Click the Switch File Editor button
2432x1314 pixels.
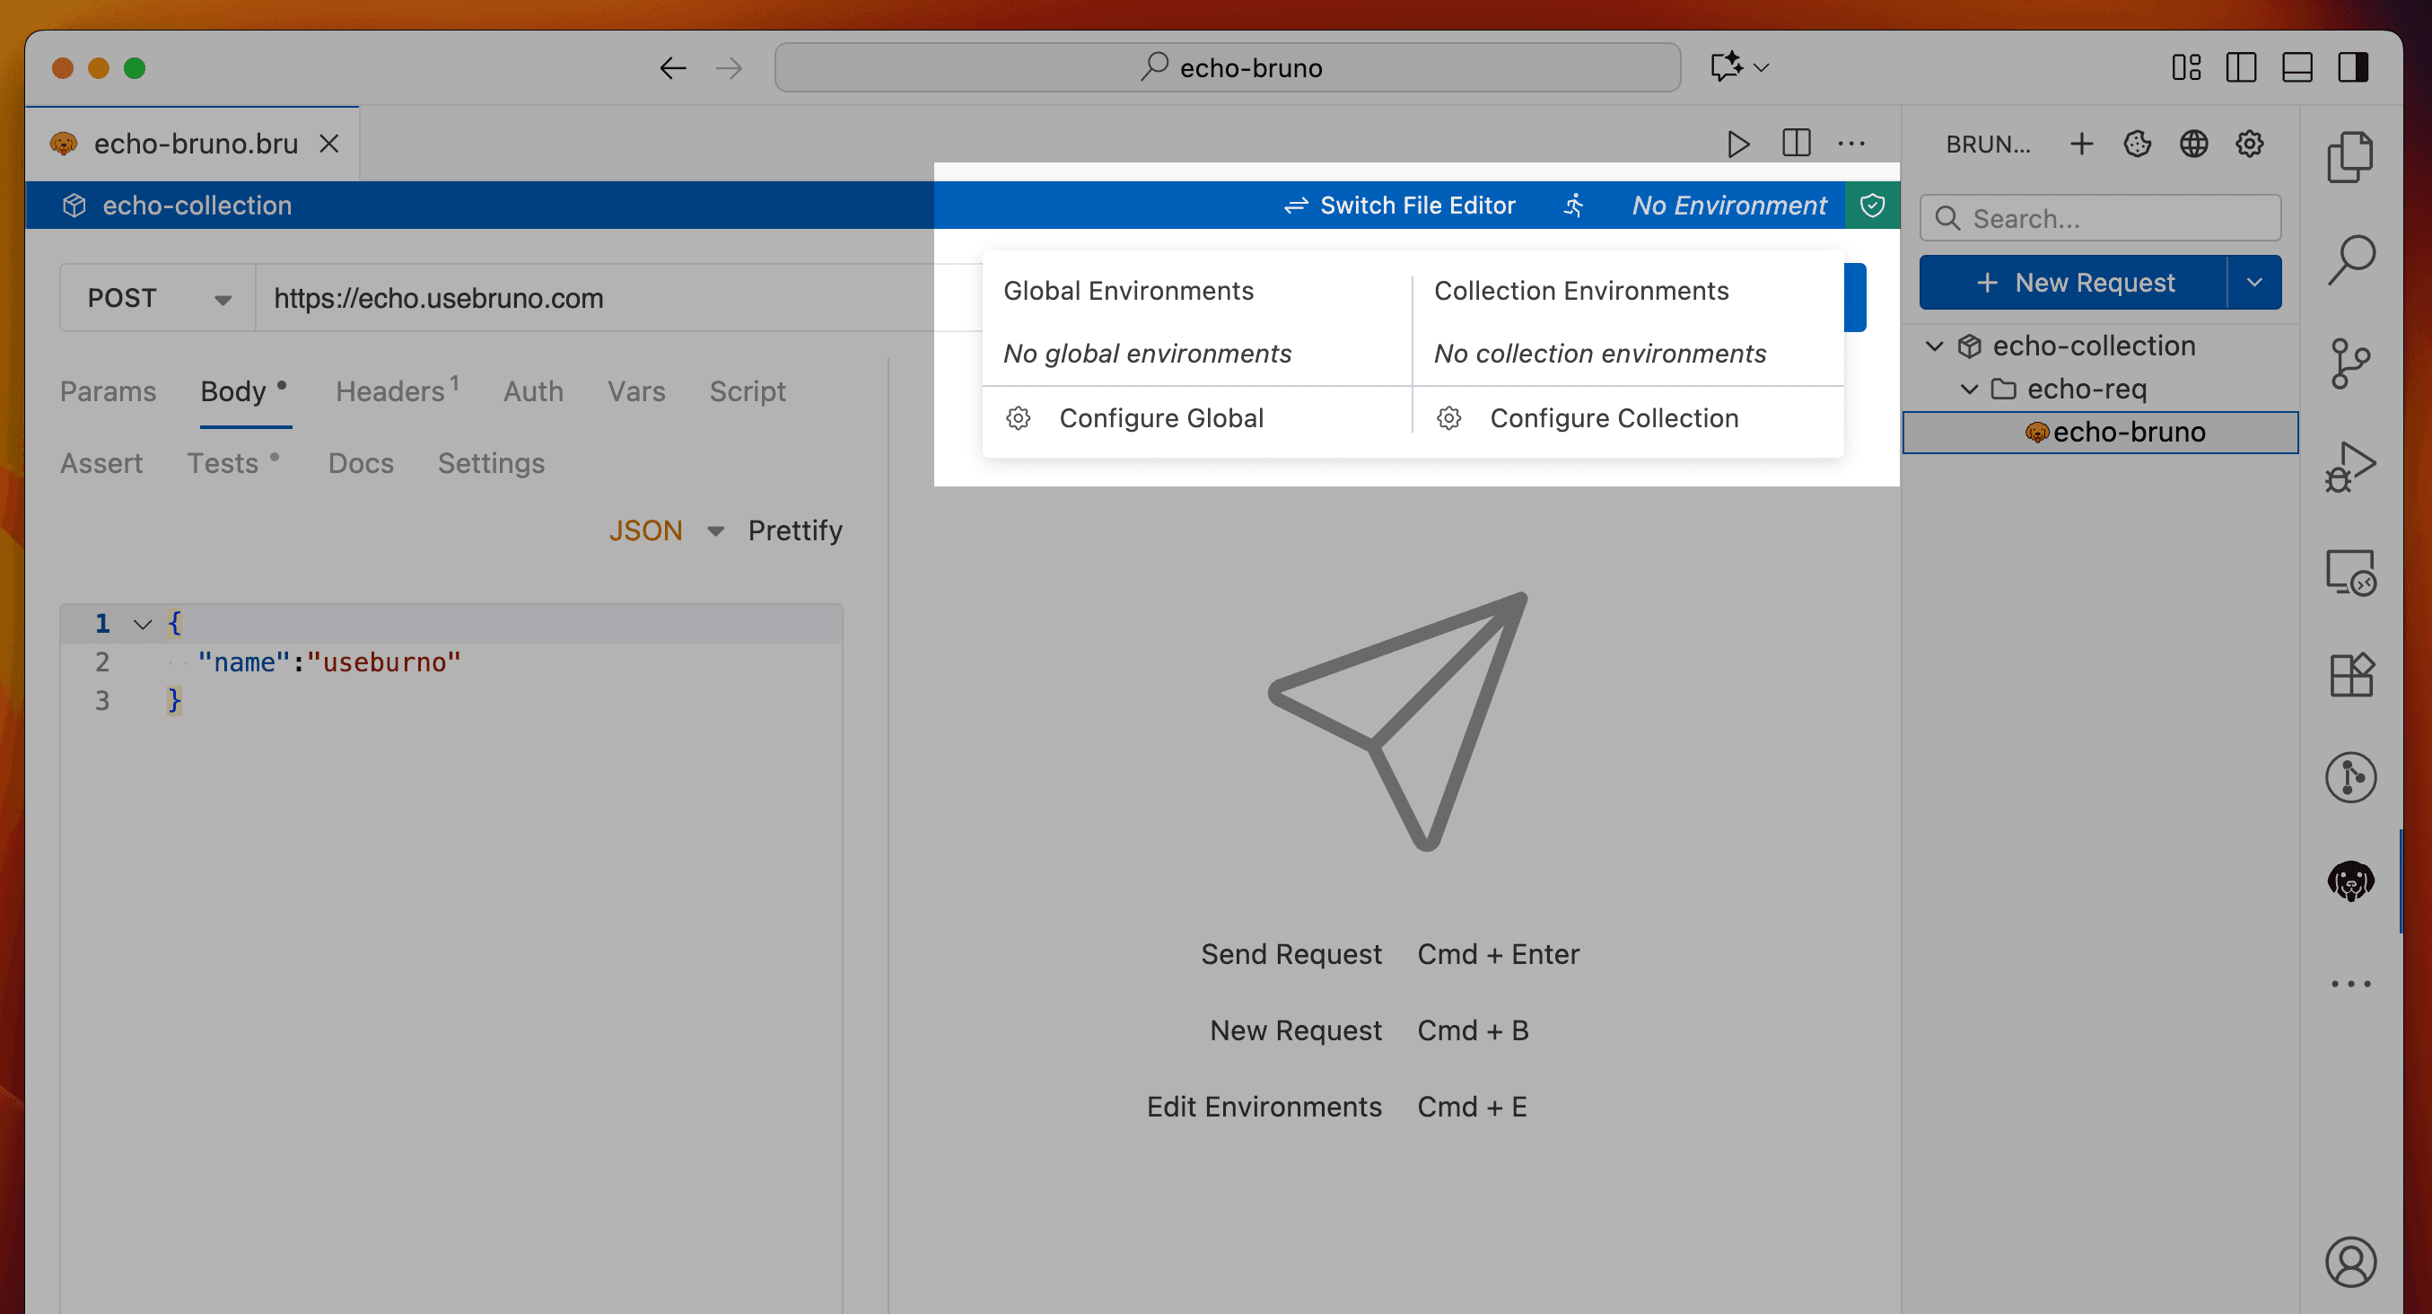point(1400,205)
